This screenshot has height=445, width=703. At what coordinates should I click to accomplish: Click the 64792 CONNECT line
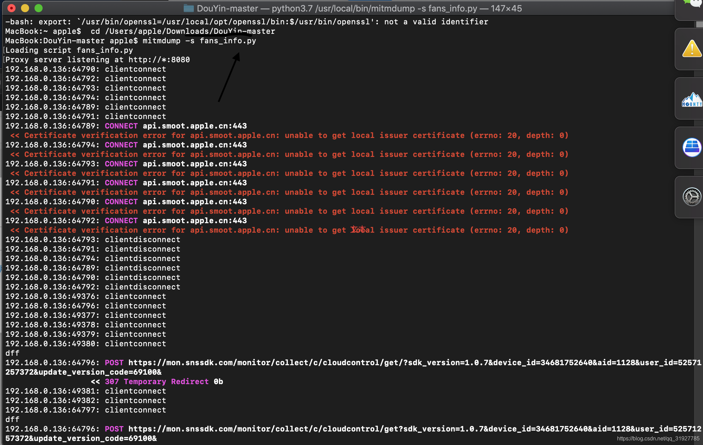(126, 220)
